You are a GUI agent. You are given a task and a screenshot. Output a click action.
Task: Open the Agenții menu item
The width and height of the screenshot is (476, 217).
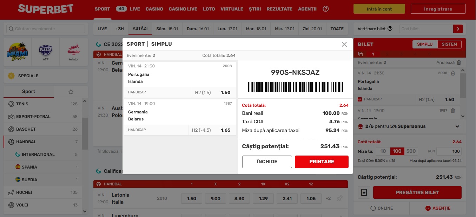(x=307, y=9)
